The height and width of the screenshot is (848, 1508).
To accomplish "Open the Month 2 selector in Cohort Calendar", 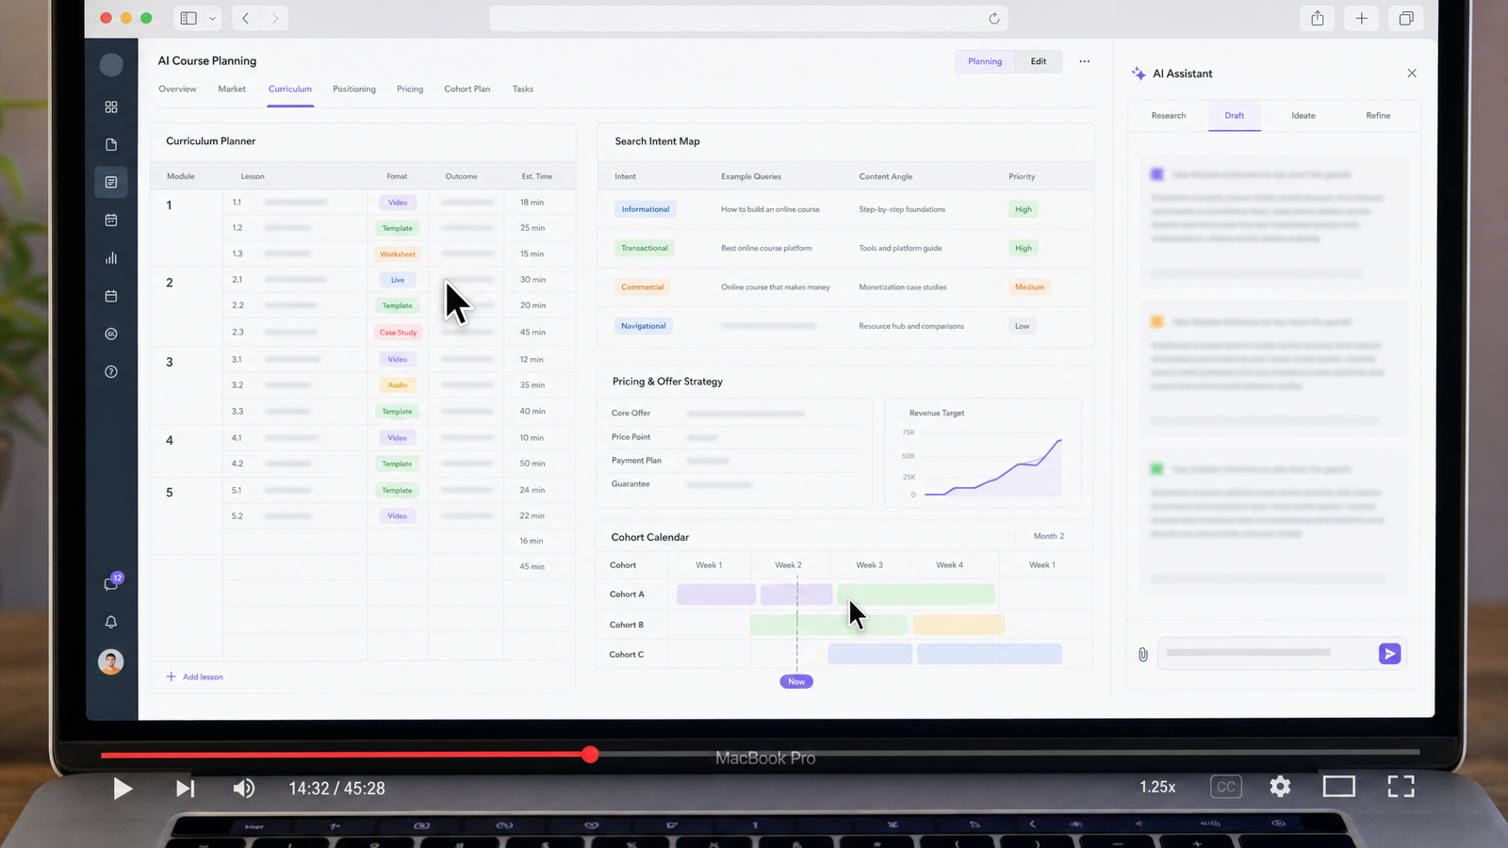I will (x=1049, y=536).
